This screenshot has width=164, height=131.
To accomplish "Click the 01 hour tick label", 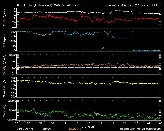I will [x=149, y=124].
